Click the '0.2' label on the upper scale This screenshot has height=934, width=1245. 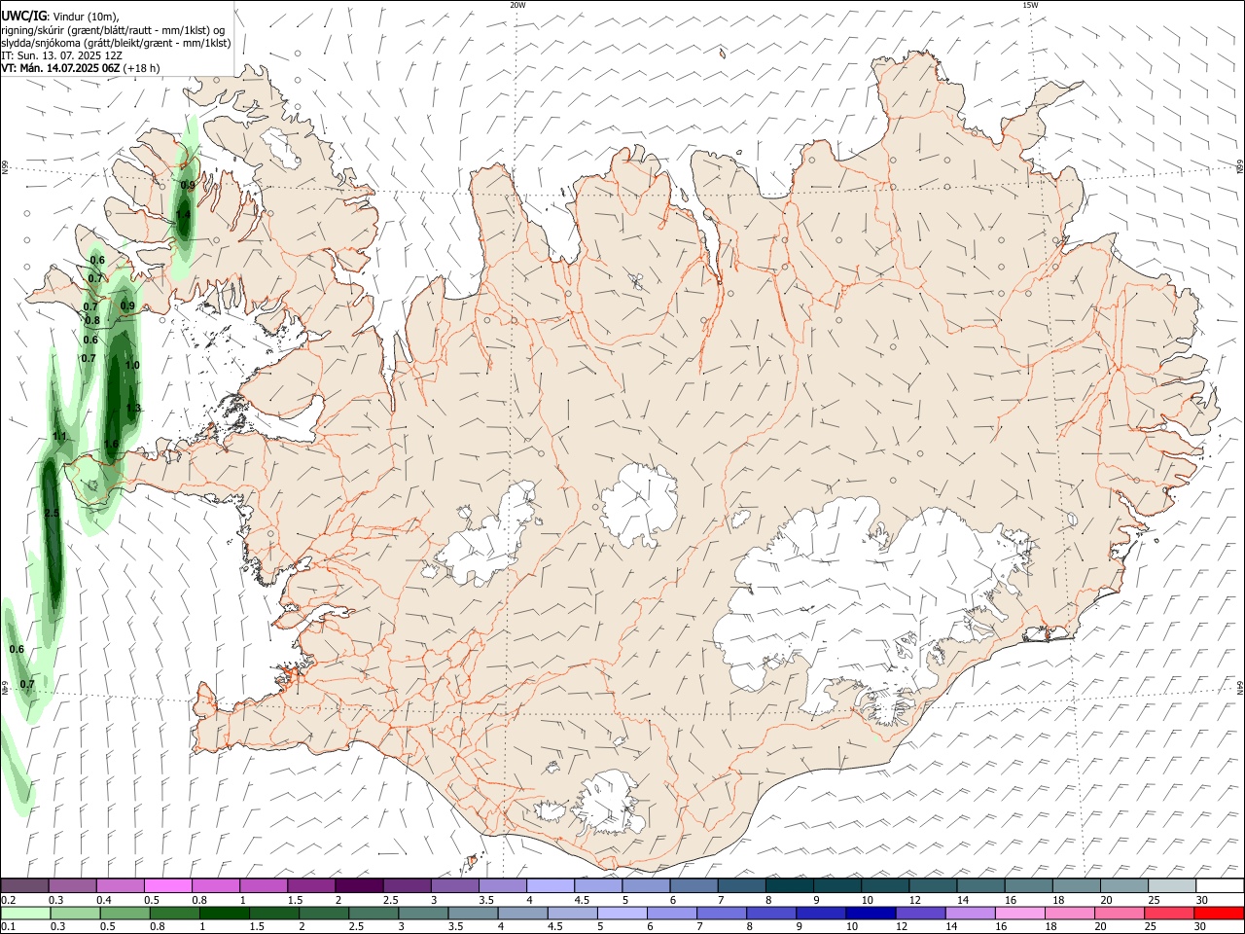pos(8,900)
